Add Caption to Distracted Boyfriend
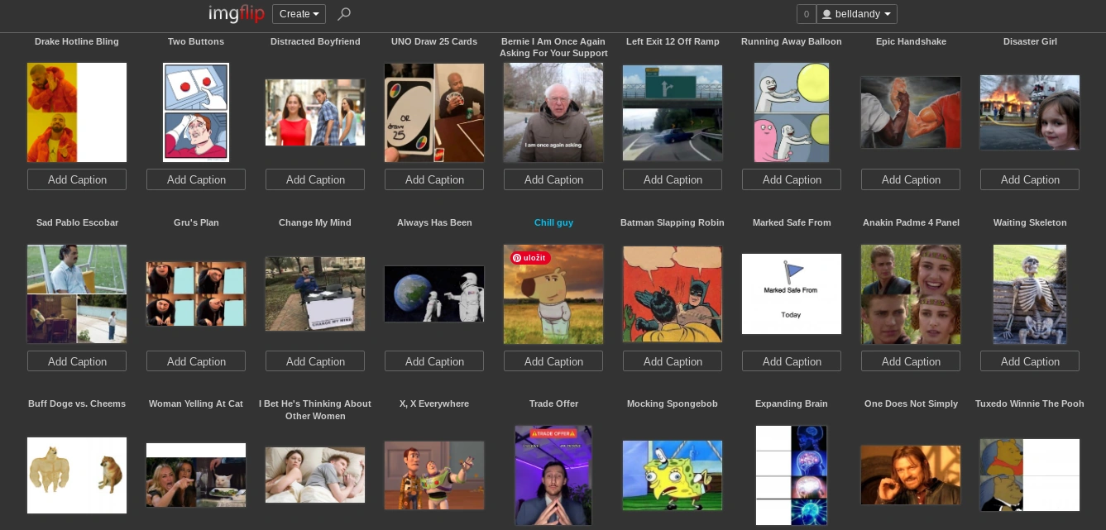 315,179
